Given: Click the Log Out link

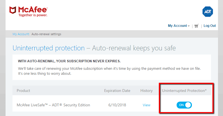Looking at the screenshot, I should coord(210,26).
